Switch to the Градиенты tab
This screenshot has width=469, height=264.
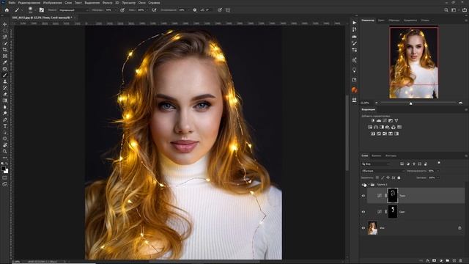point(410,21)
